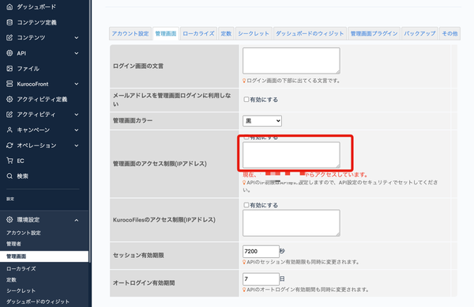Expand the コンテンツ menu chevron

(x=77, y=37)
